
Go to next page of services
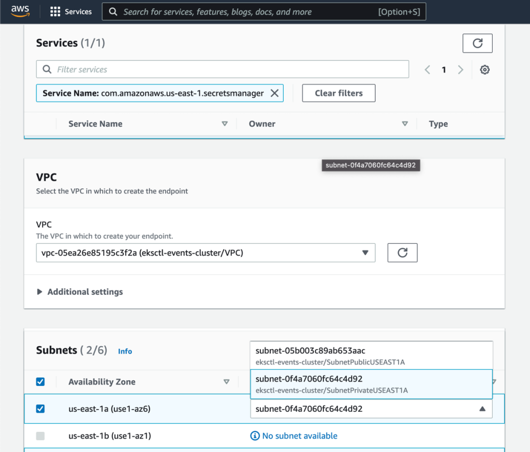point(461,69)
